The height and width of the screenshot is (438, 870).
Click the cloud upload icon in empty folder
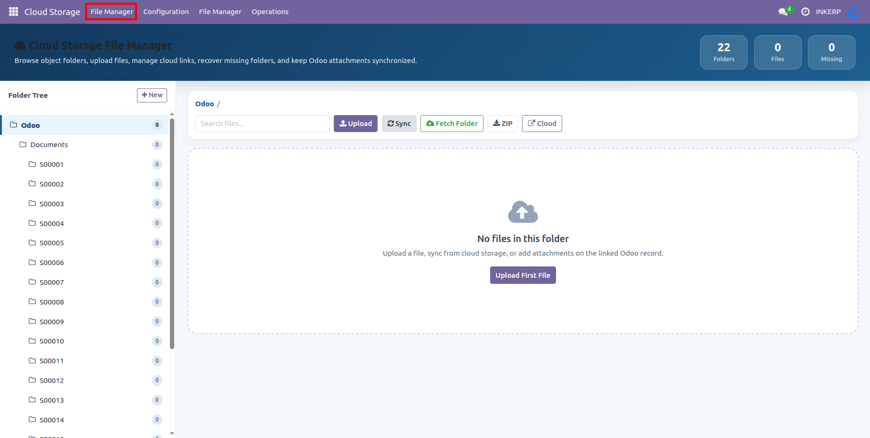click(x=523, y=212)
